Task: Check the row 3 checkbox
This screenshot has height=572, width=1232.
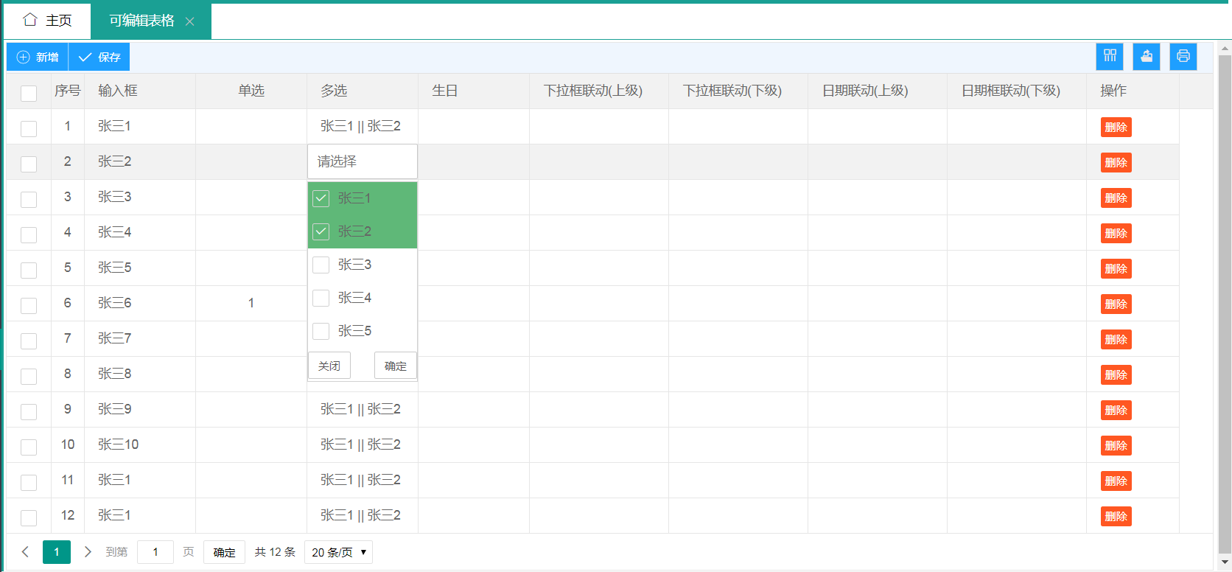Action: pyautogui.click(x=29, y=199)
